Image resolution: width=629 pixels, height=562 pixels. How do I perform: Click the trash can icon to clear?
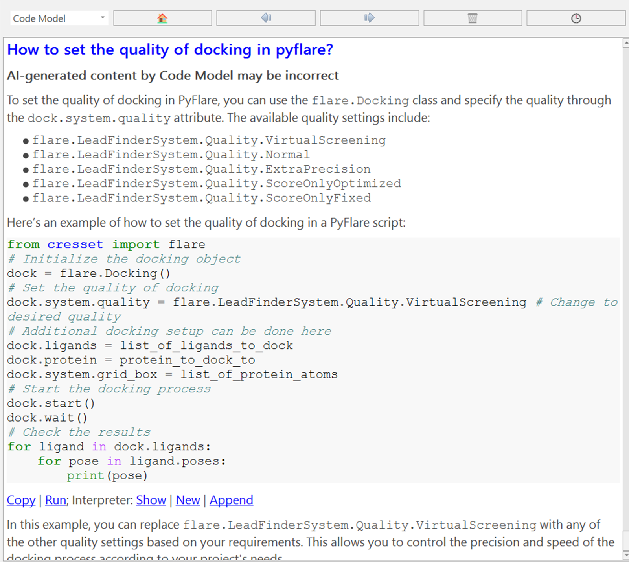473,18
